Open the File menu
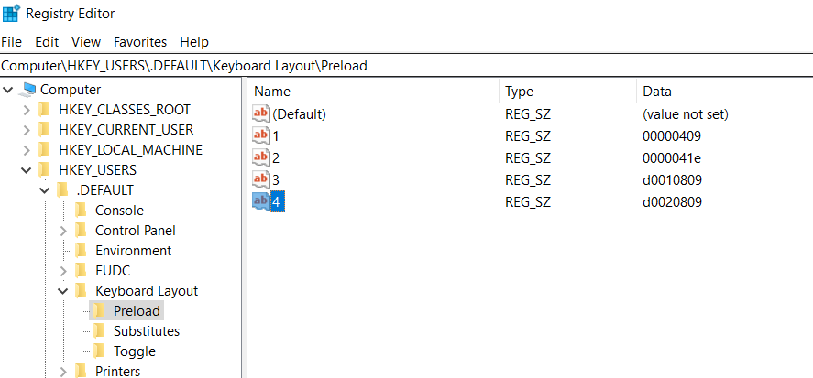The image size is (813, 378). (x=11, y=42)
